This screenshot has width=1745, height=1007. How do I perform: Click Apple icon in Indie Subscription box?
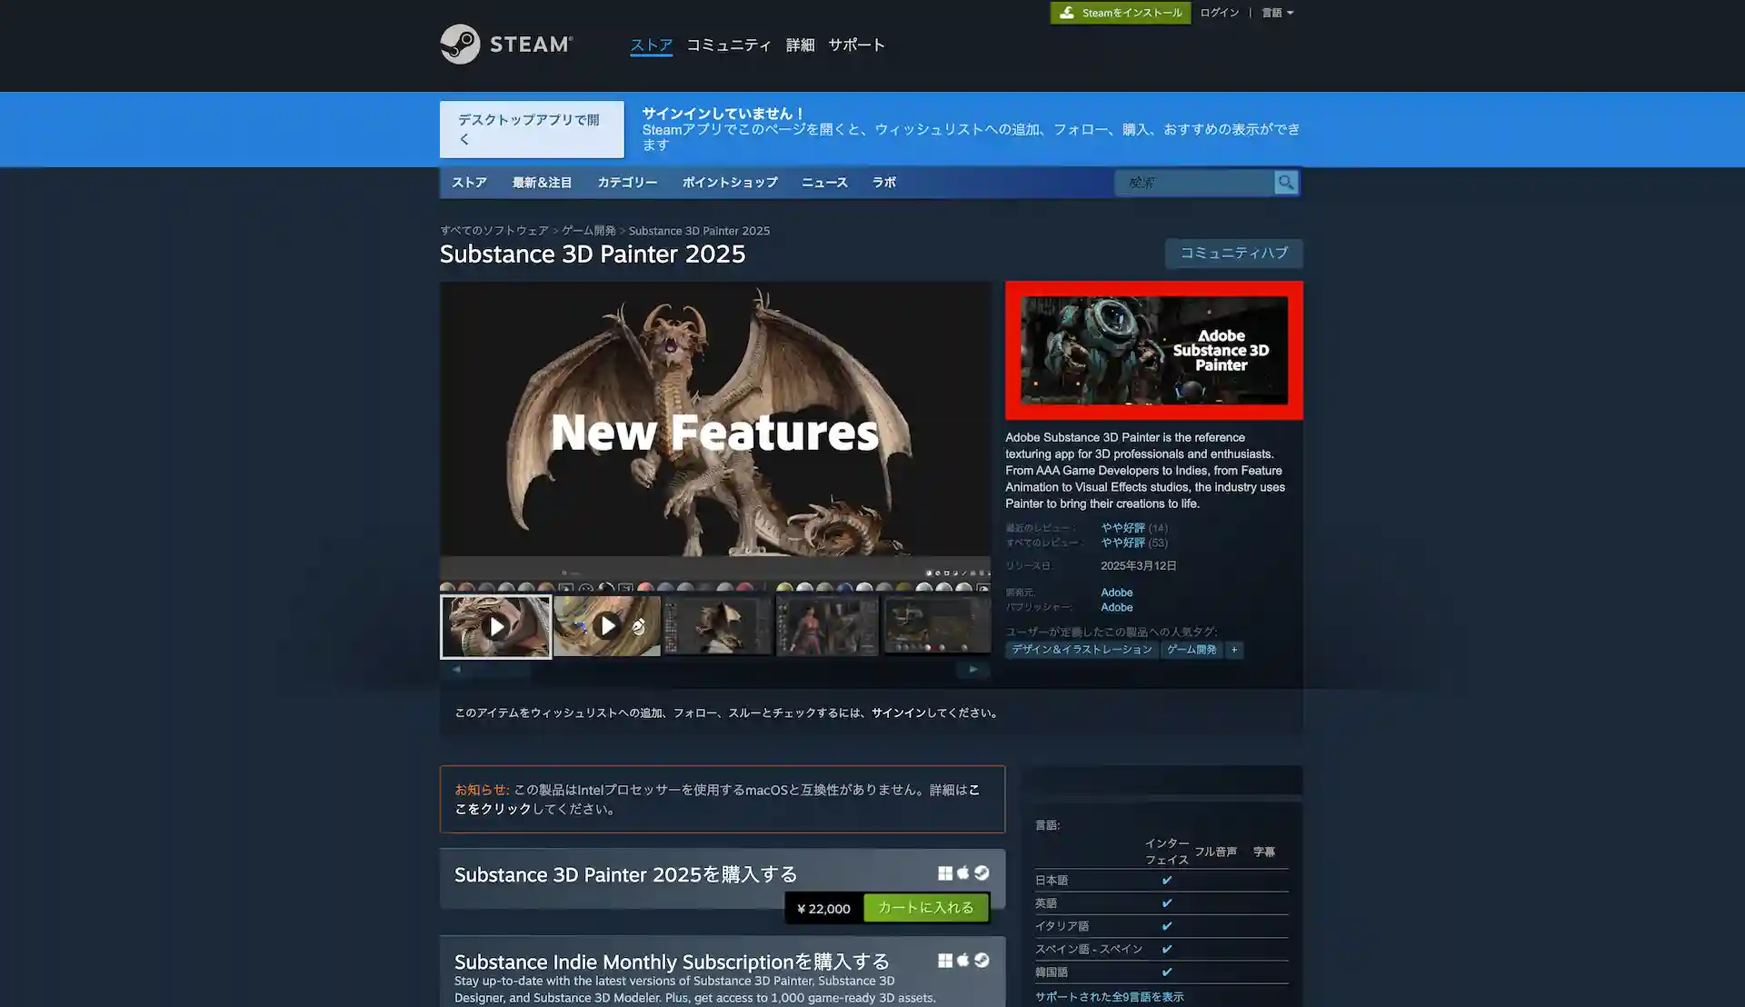point(963,960)
